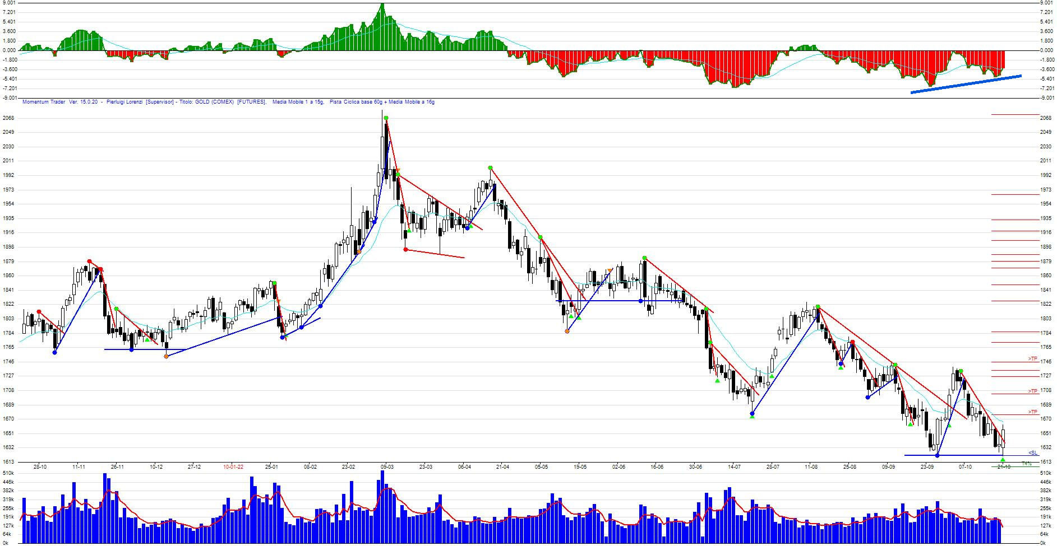Select the 21-10 date on the time axis

[1004, 466]
